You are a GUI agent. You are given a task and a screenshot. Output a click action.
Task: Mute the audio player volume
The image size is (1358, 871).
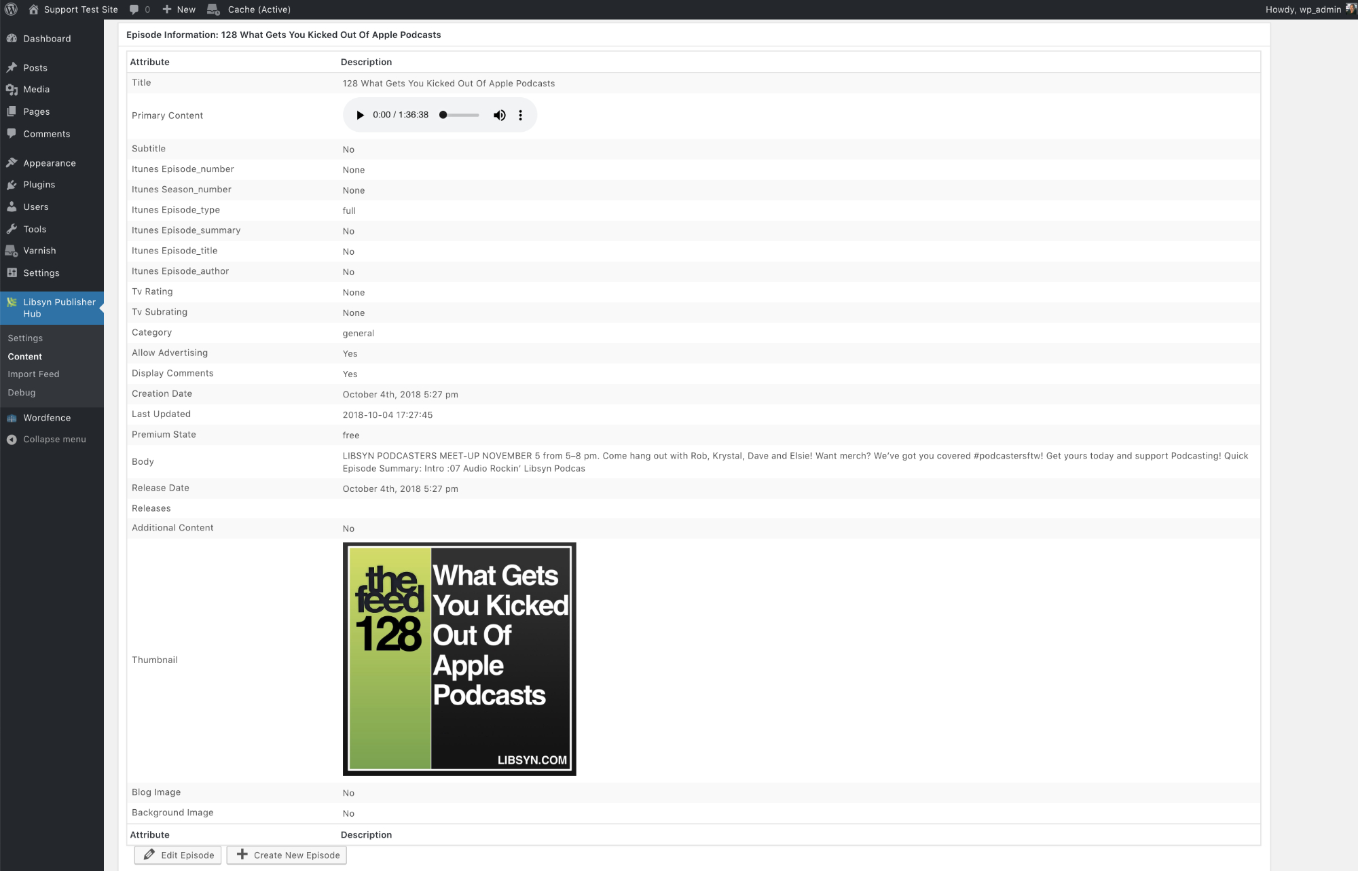(x=500, y=115)
